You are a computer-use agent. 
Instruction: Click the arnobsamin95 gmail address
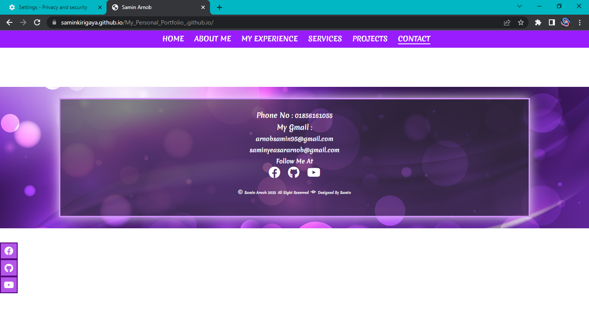pyautogui.click(x=294, y=138)
